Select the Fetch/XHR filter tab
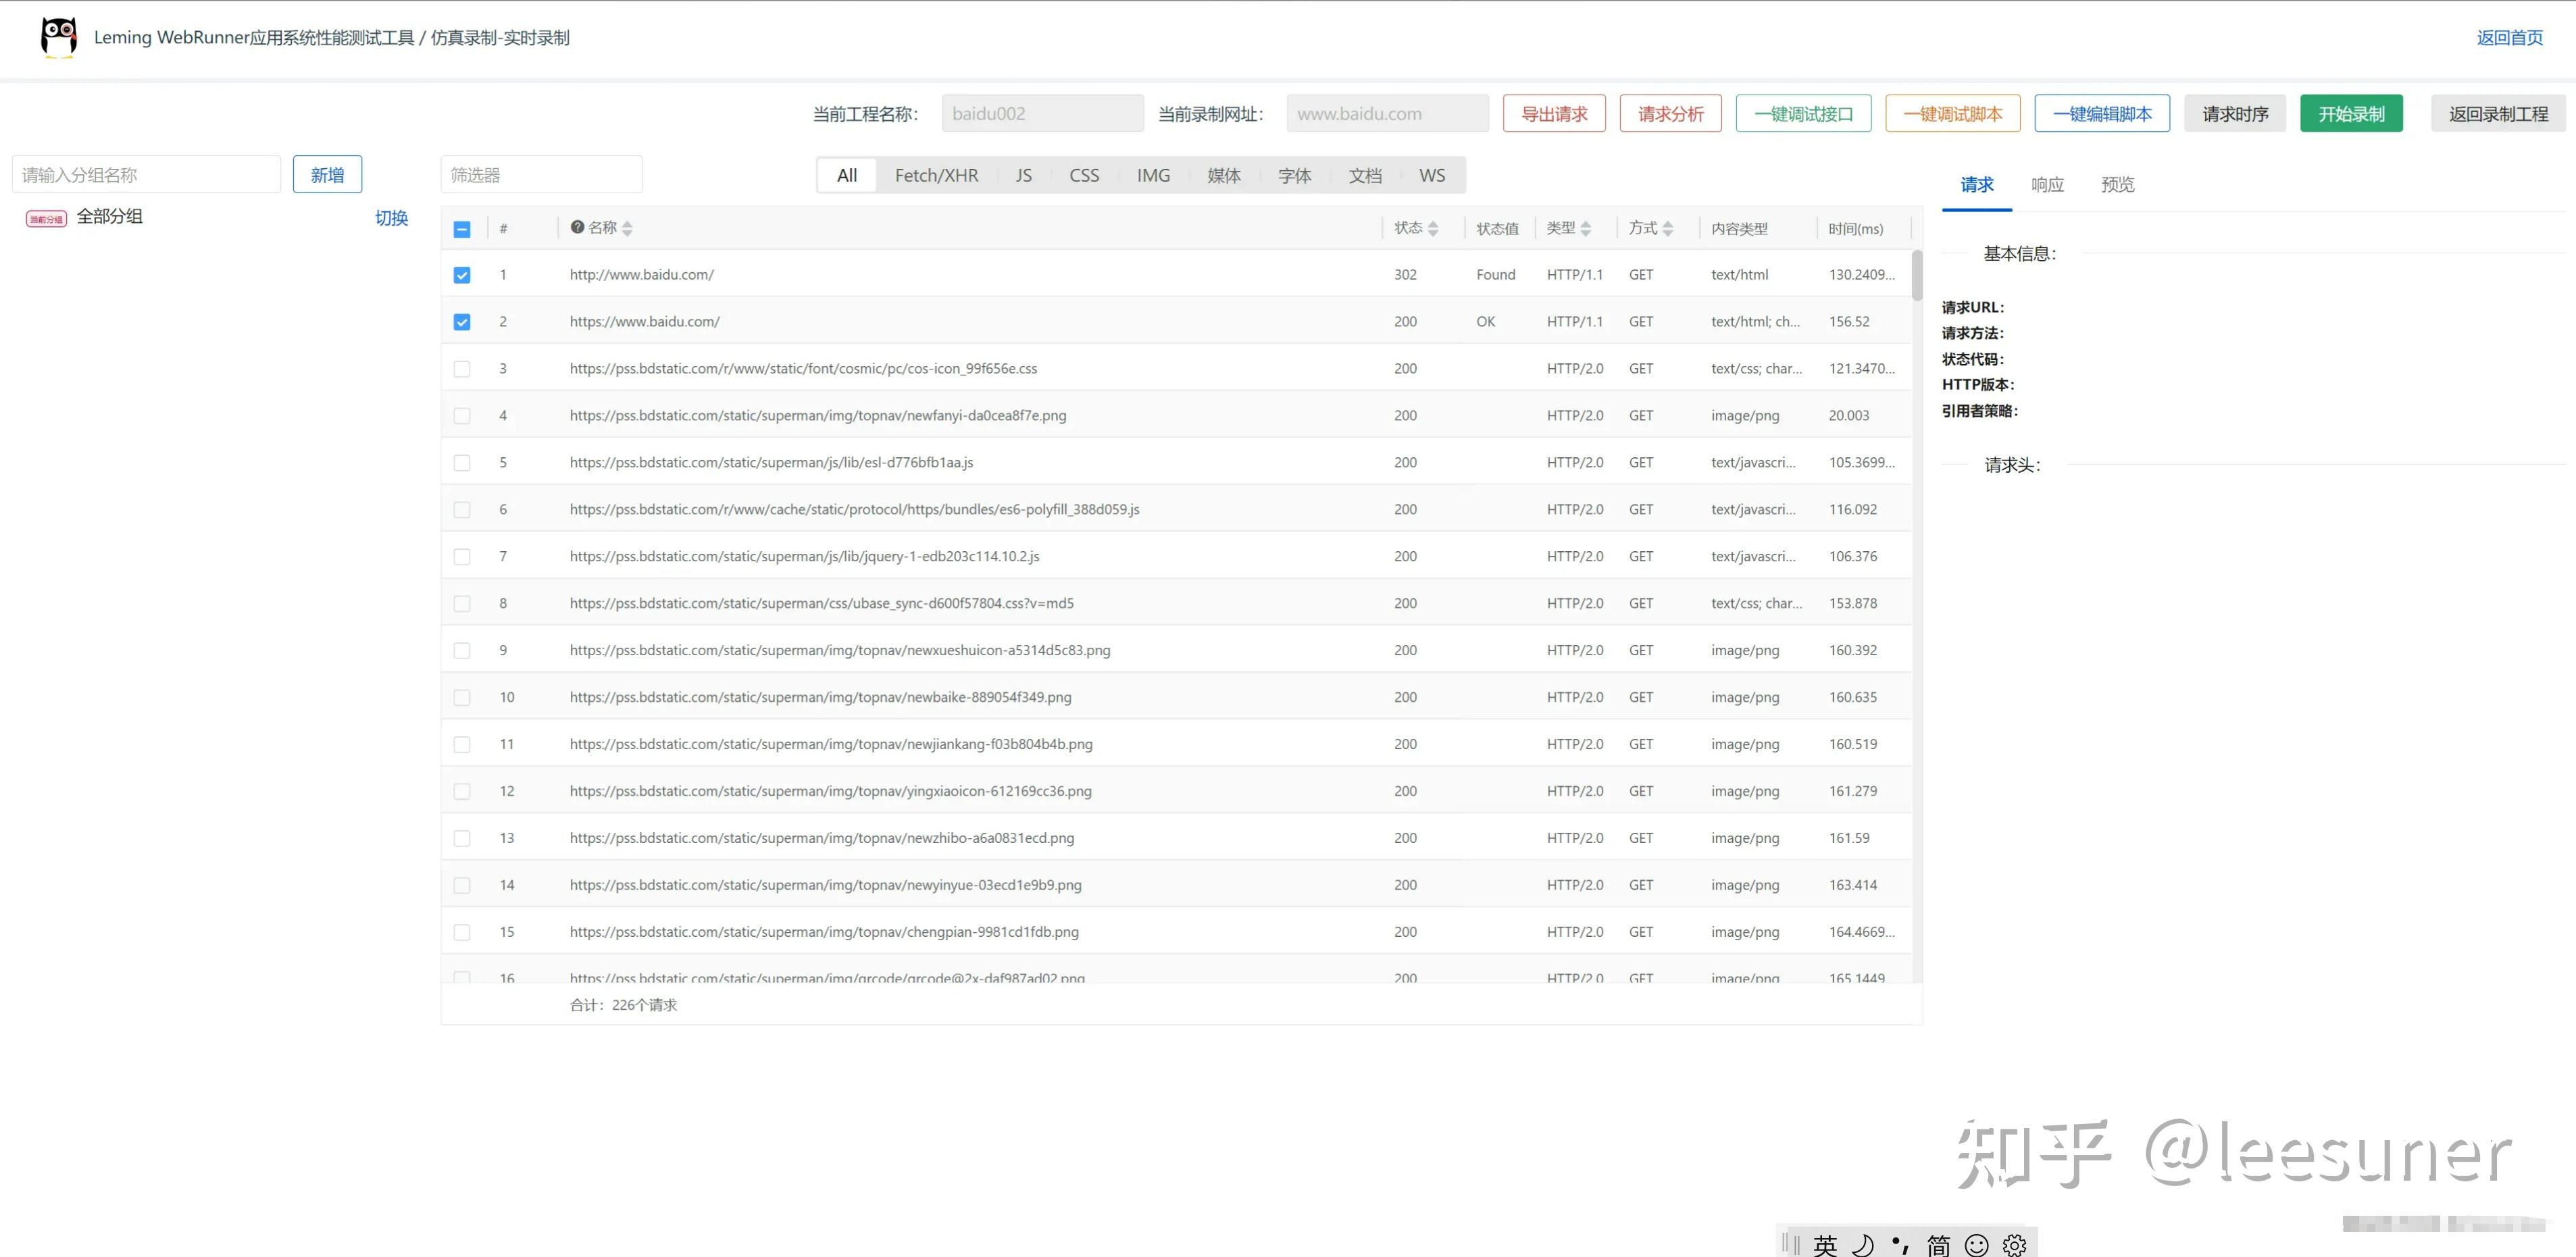The width and height of the screenshot is (2576, 1257). (936, 175)
